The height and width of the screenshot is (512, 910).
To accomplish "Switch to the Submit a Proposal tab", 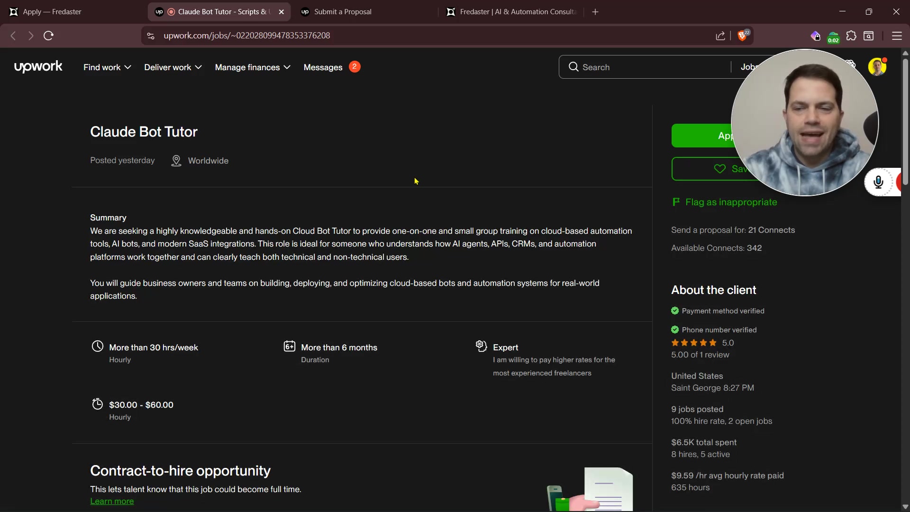I will 343,12.
